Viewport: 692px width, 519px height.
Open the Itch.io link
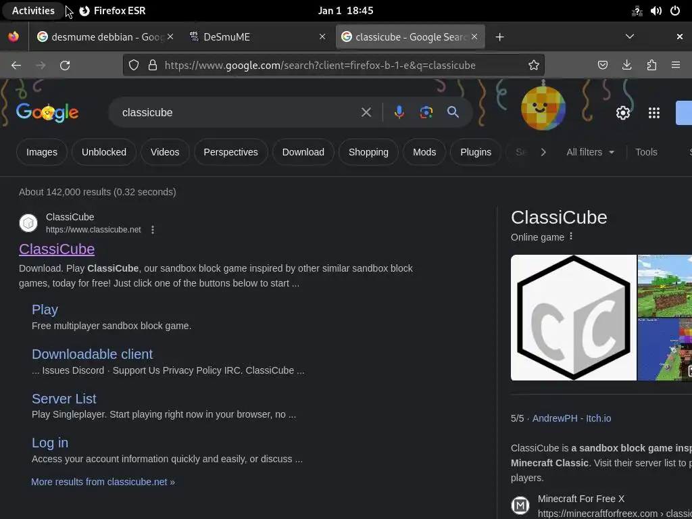click(599, 418)
